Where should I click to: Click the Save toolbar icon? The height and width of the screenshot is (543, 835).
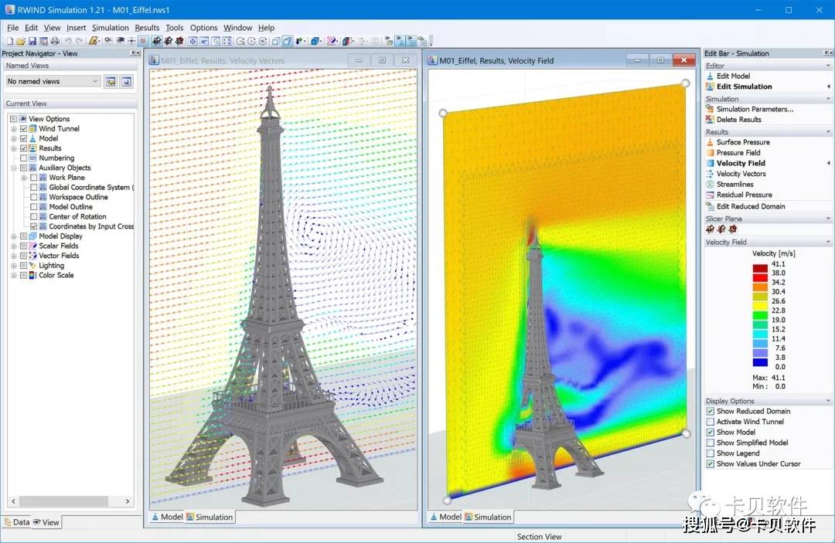(x=32, y=41)
